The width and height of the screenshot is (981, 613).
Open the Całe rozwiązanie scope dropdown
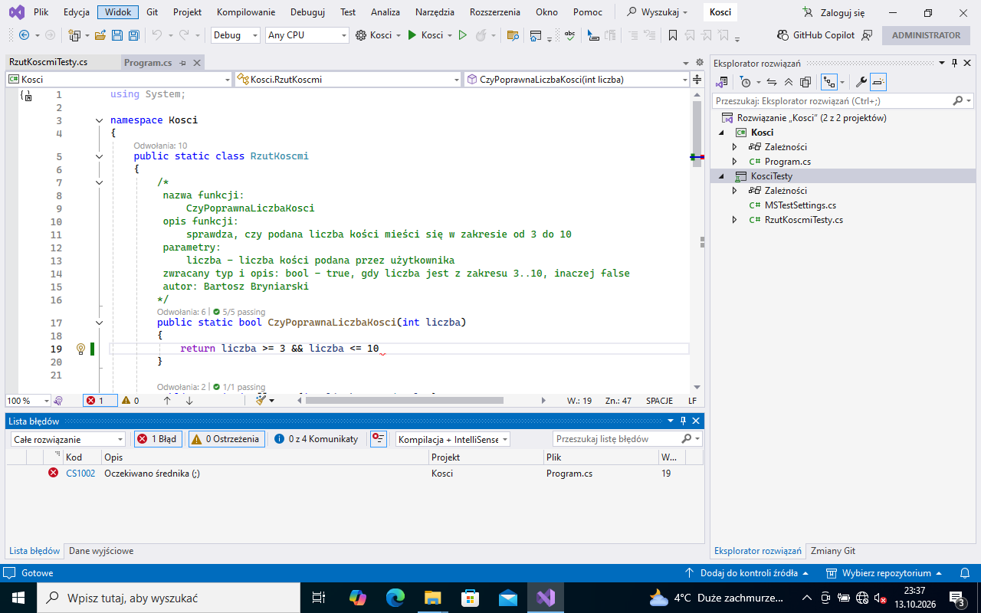pyautogui.click(x=68, y=440)
